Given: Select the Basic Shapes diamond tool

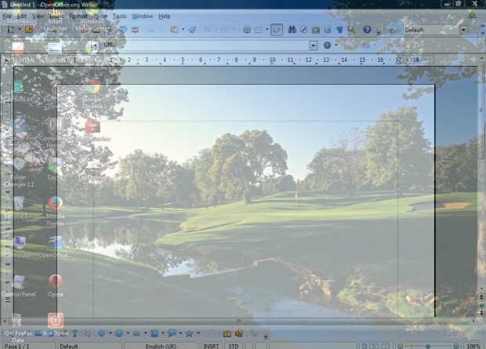Looking at the screenshot, I should pyautogui.click(x=101, y=333).
